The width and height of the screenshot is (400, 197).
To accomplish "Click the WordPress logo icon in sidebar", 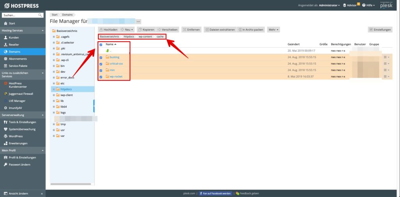I will (5, 136).
